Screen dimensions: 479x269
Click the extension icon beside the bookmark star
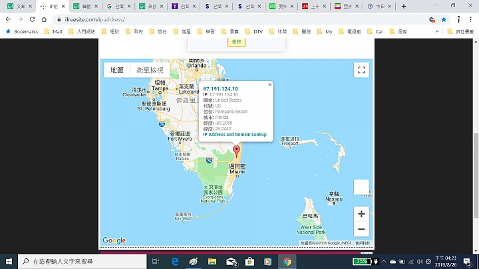click(x=432, y=19)
